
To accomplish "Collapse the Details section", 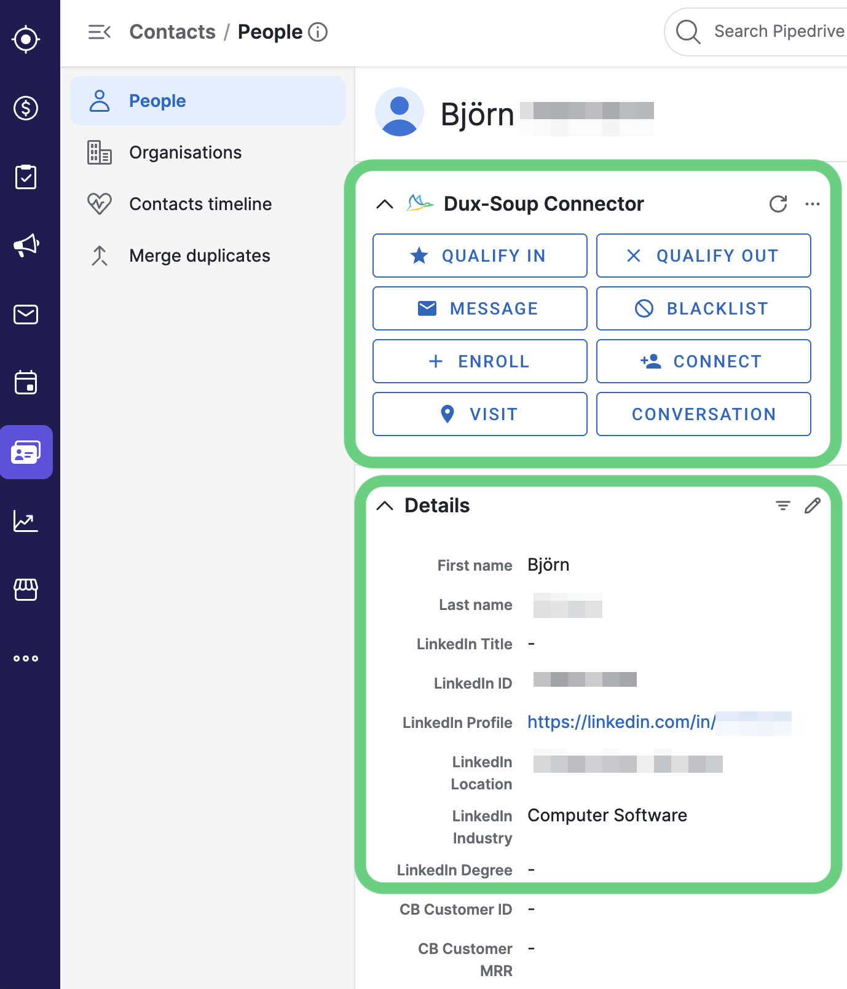I will click(x=385, y=506).
